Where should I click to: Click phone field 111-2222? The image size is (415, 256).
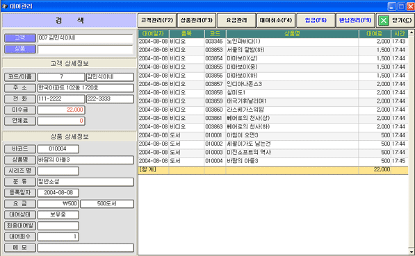pos(61,99)
